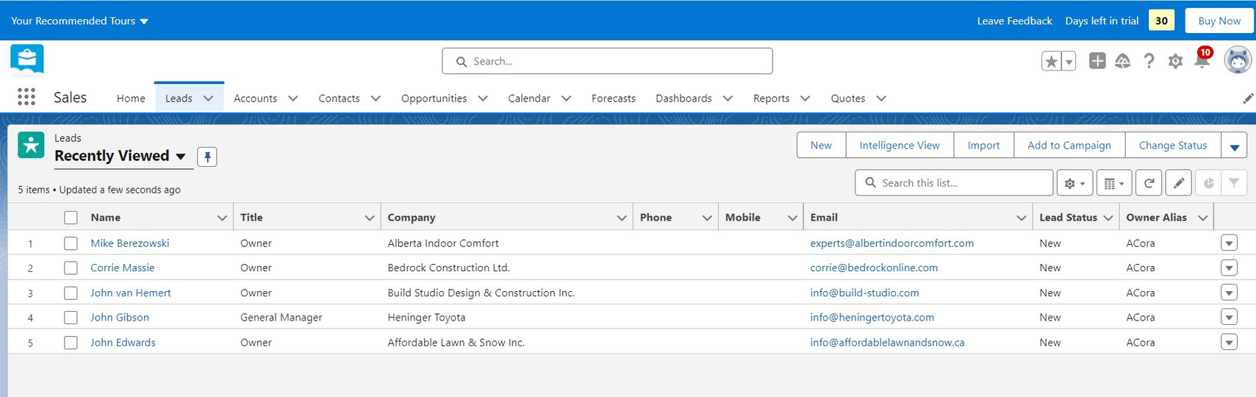Screen dimensions: 1256x397
Task: Click Add to Campaign button
Action: [1069, 146]
